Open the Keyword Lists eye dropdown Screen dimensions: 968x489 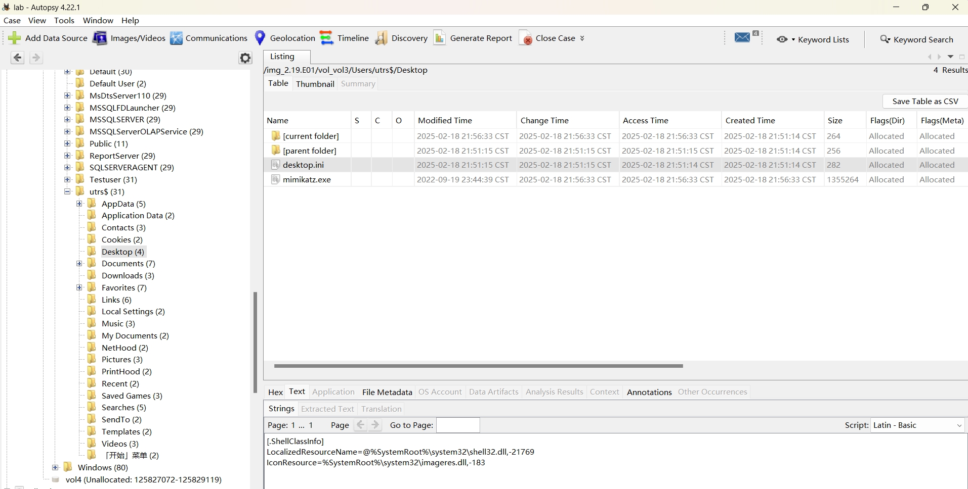tap(786, 39)
